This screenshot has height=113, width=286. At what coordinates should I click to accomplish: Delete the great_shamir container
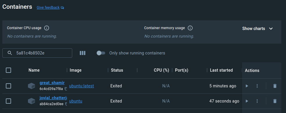tap(275, 86)
